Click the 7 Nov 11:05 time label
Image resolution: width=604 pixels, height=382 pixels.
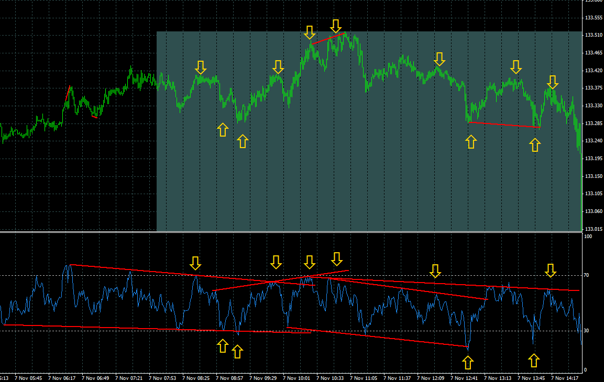(364, 378)
